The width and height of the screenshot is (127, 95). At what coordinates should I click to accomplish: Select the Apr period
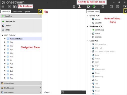[x=11, y=49]
